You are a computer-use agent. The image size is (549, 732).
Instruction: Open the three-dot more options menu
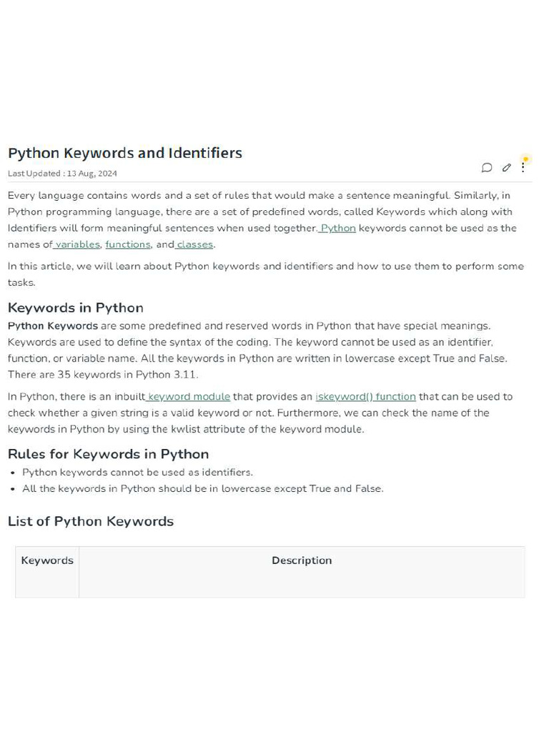(x=523, y=168)
